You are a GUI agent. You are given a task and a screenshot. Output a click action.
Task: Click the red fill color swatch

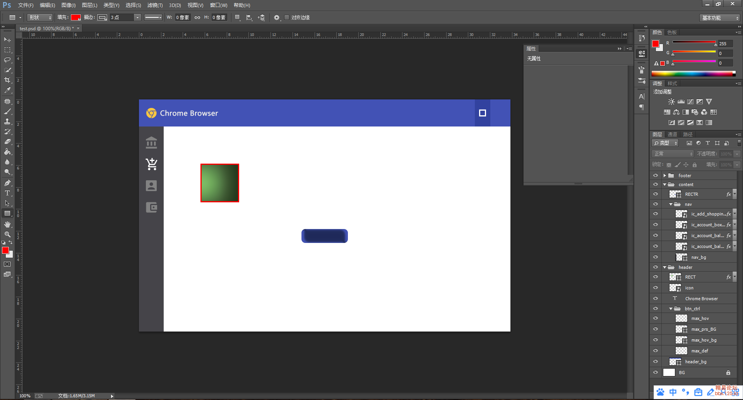pyautogui.click(x=75, y=17)
